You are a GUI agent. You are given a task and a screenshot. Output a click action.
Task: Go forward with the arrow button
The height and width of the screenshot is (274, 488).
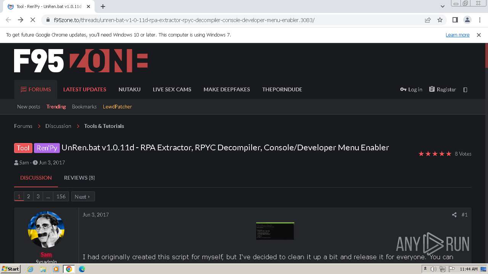21,20
